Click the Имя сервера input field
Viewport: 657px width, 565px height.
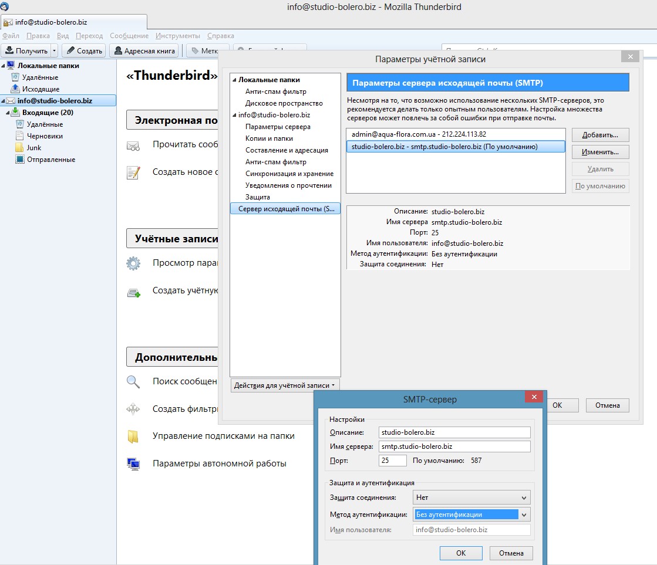[454, 446]
